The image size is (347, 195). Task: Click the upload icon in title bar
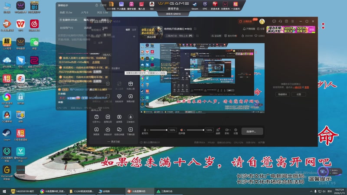click(286, 21)
